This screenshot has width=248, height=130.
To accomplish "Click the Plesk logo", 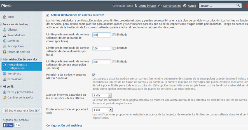I will [x=6, y=6].
